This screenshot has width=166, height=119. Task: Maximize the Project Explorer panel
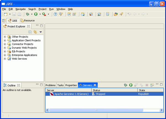pyautogui.click(x=41, y=26)
